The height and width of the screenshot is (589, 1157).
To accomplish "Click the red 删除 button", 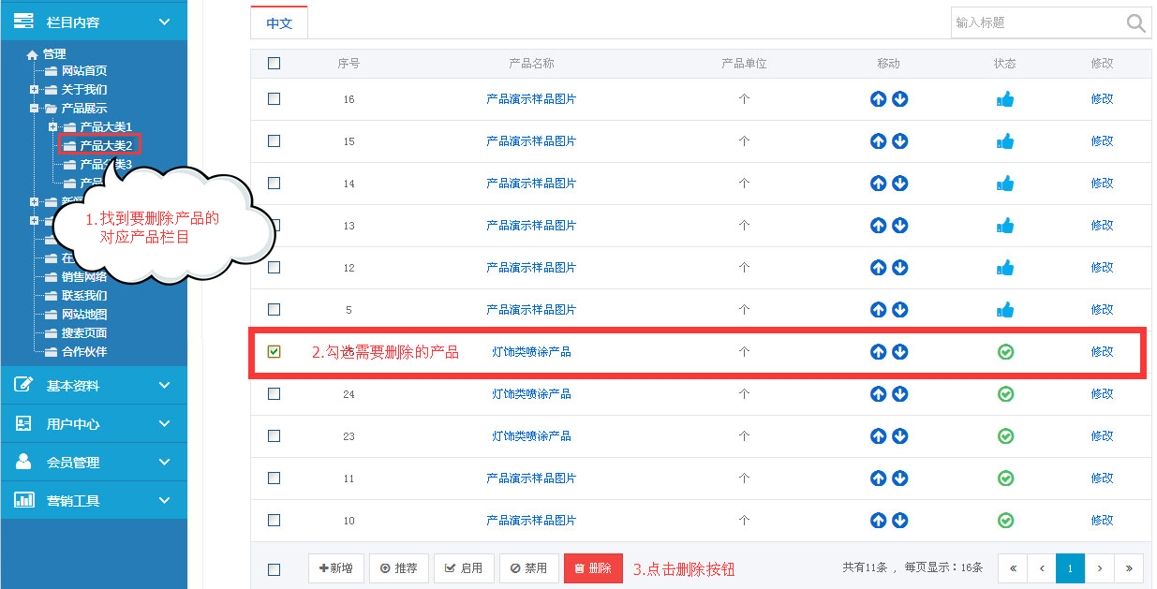I will click(593, 568).
